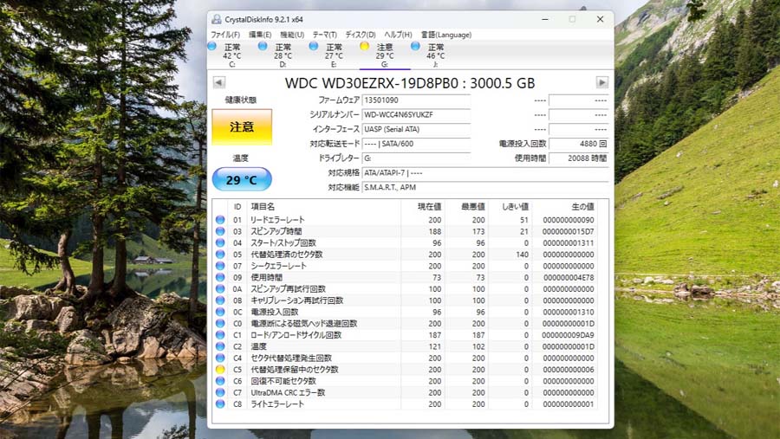
Task: Click the yellow 注意 health status button
Action: tap(242, 127)
